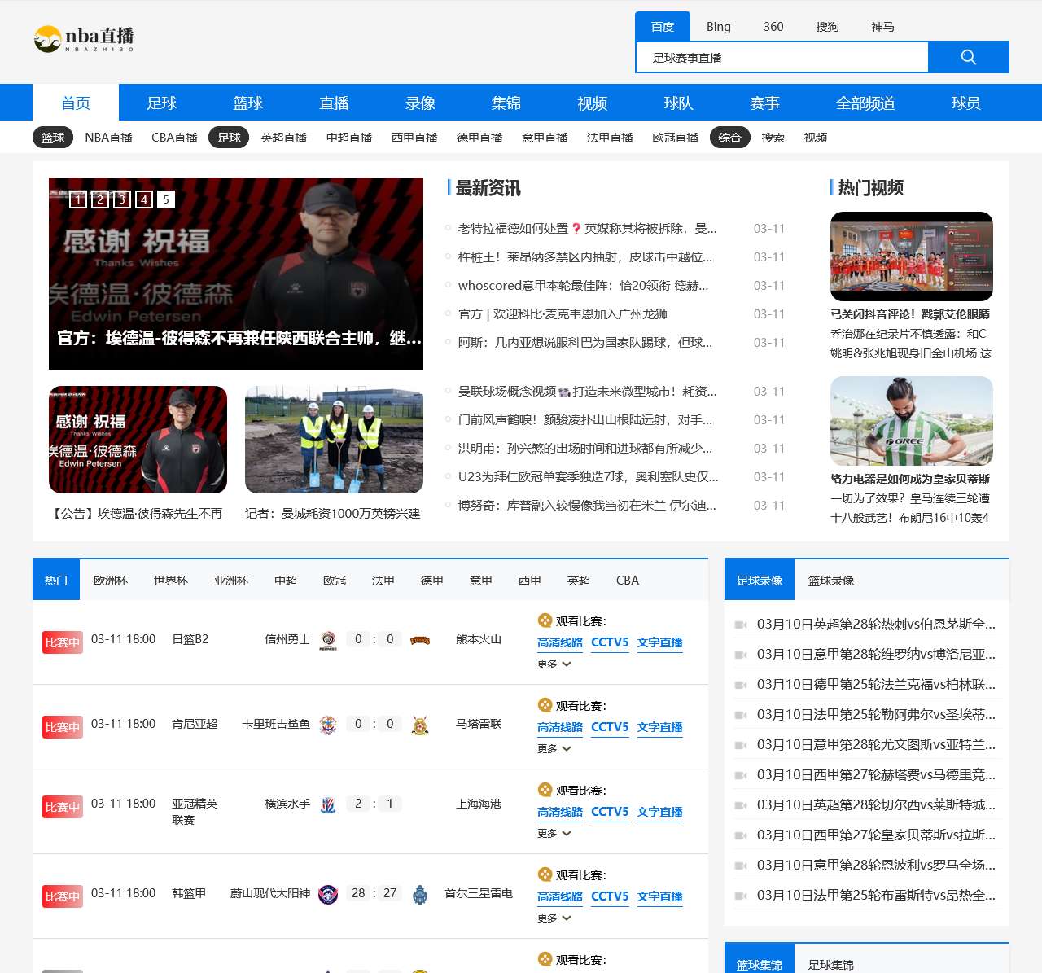Click video icon beside 意甲第28轮恩波利vs罗马
The height and width of the screenshot is (973, 1042).
(741, 866)
